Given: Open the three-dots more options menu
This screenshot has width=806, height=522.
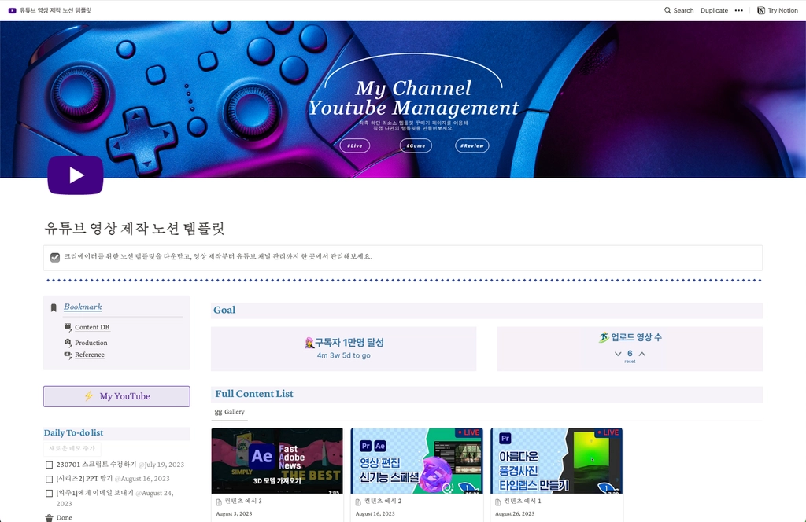Looking at the screenshot, I should (x=738, y=10).
